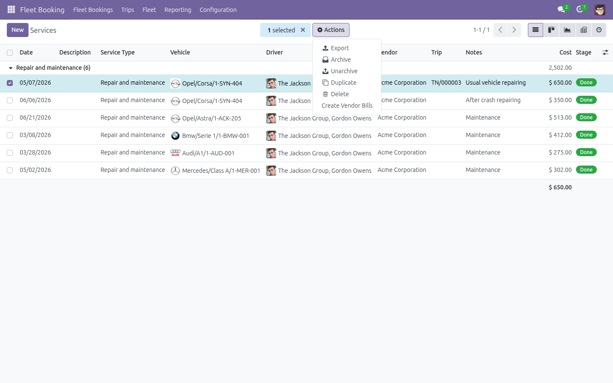The height and width of the screenshot is (383, 613).
Task: Switch to pivot view
Action: pyautogui.click(x=583, y=30)
